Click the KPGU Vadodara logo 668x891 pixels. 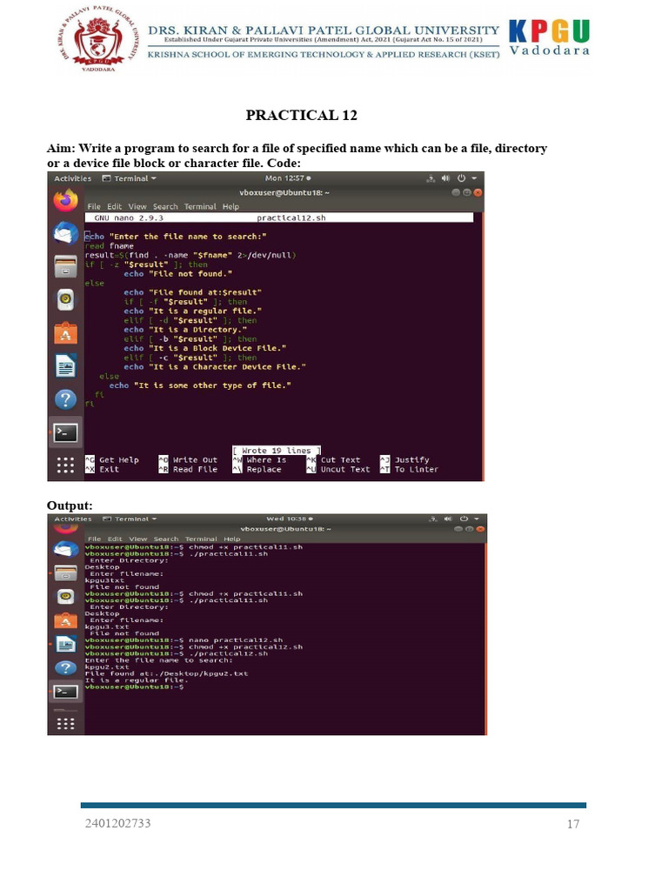pos(549,37)
